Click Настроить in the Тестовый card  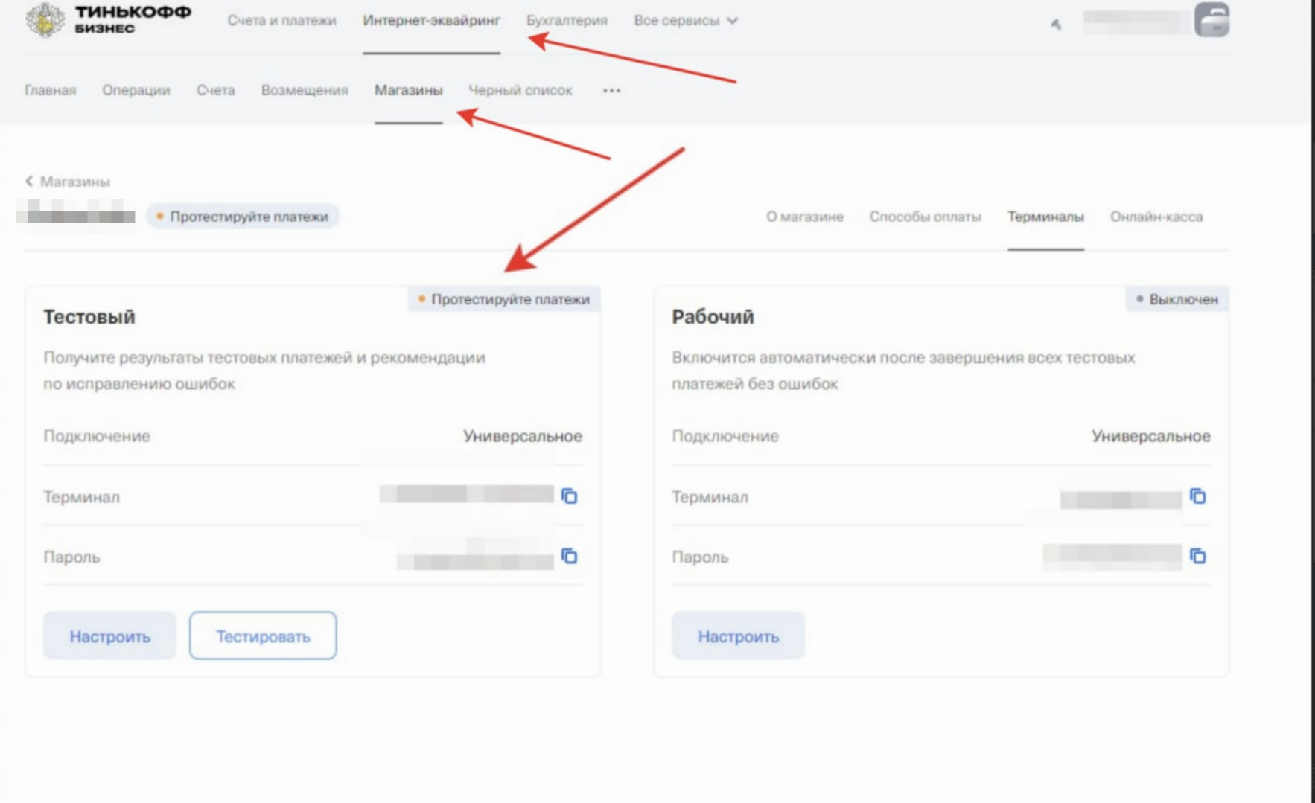click(109, 636)
